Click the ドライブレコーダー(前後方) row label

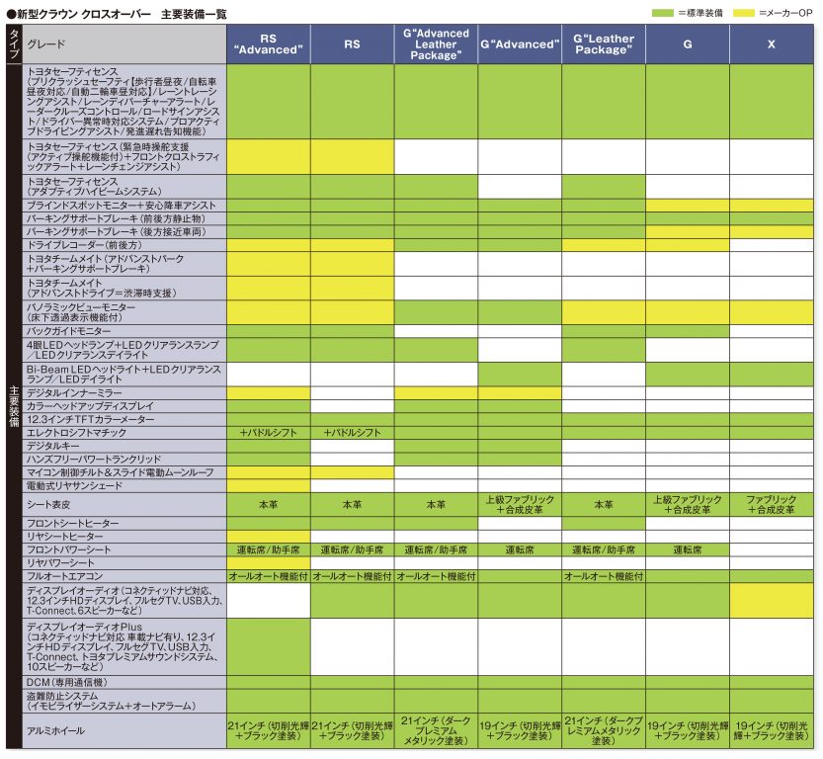[x=123, y=245]
